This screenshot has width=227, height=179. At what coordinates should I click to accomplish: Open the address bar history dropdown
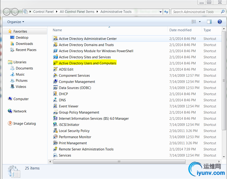tap(161, 12)
